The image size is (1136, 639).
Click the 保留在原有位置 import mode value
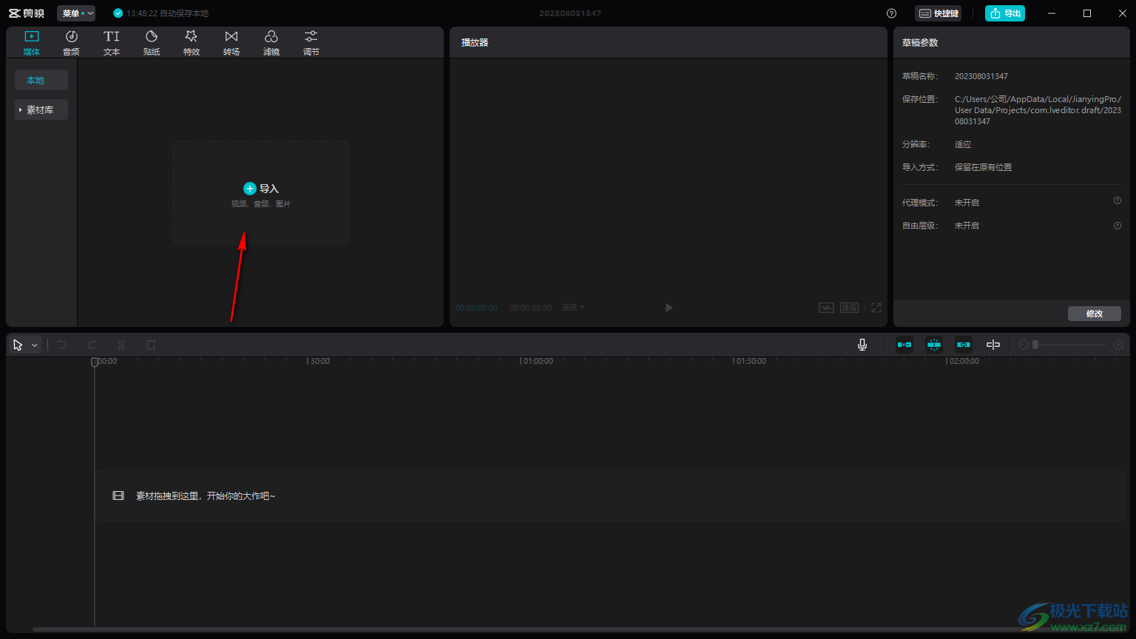[983, 167]
